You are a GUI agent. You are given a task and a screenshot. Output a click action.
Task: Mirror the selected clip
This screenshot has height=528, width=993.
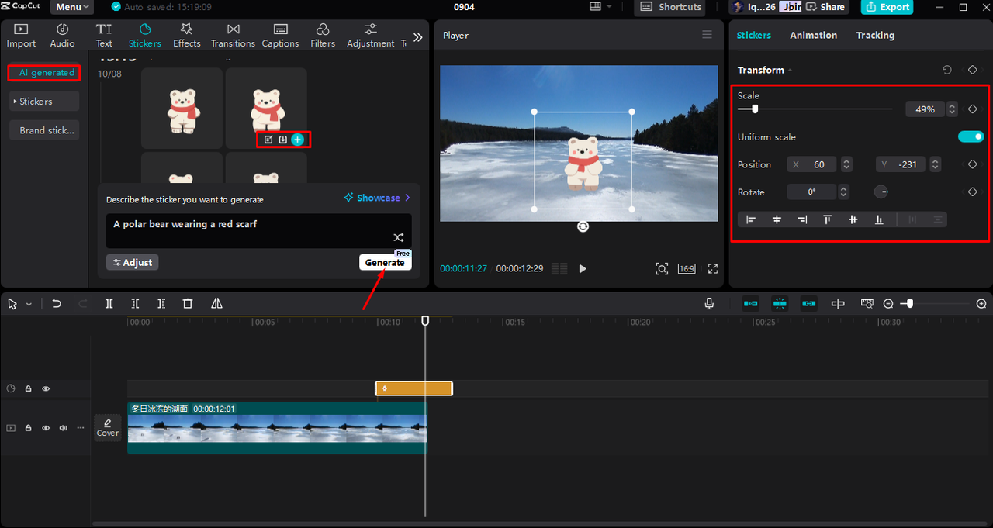[216, 304]
